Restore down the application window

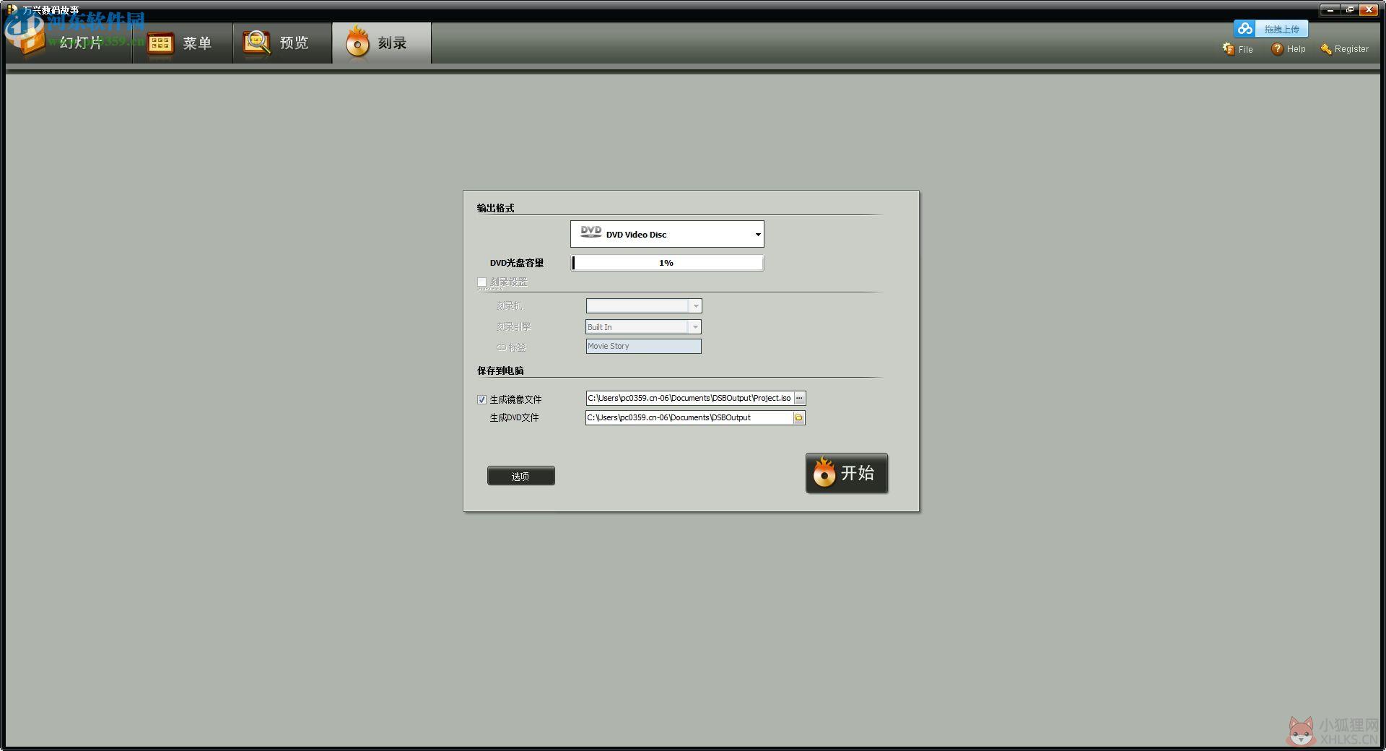[x=1349, y=9]
